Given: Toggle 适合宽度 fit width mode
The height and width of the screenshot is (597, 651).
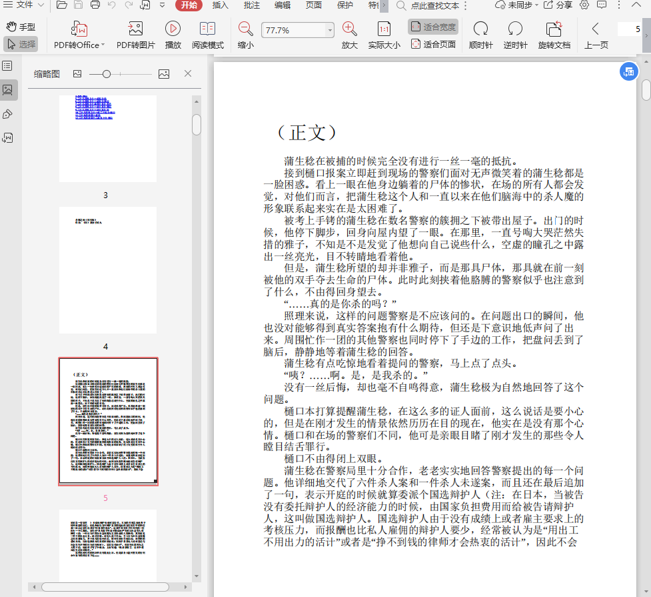Looking at the screenshot, I should pyautogui.click(x=433, y=27).
